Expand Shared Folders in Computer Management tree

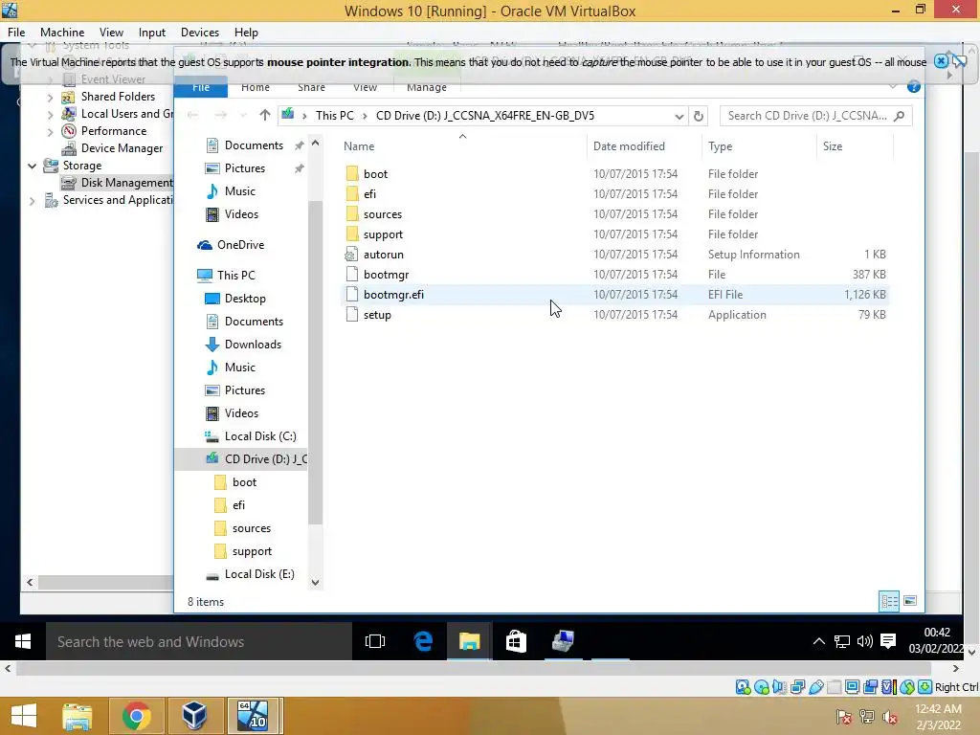(x=50, y=98)
